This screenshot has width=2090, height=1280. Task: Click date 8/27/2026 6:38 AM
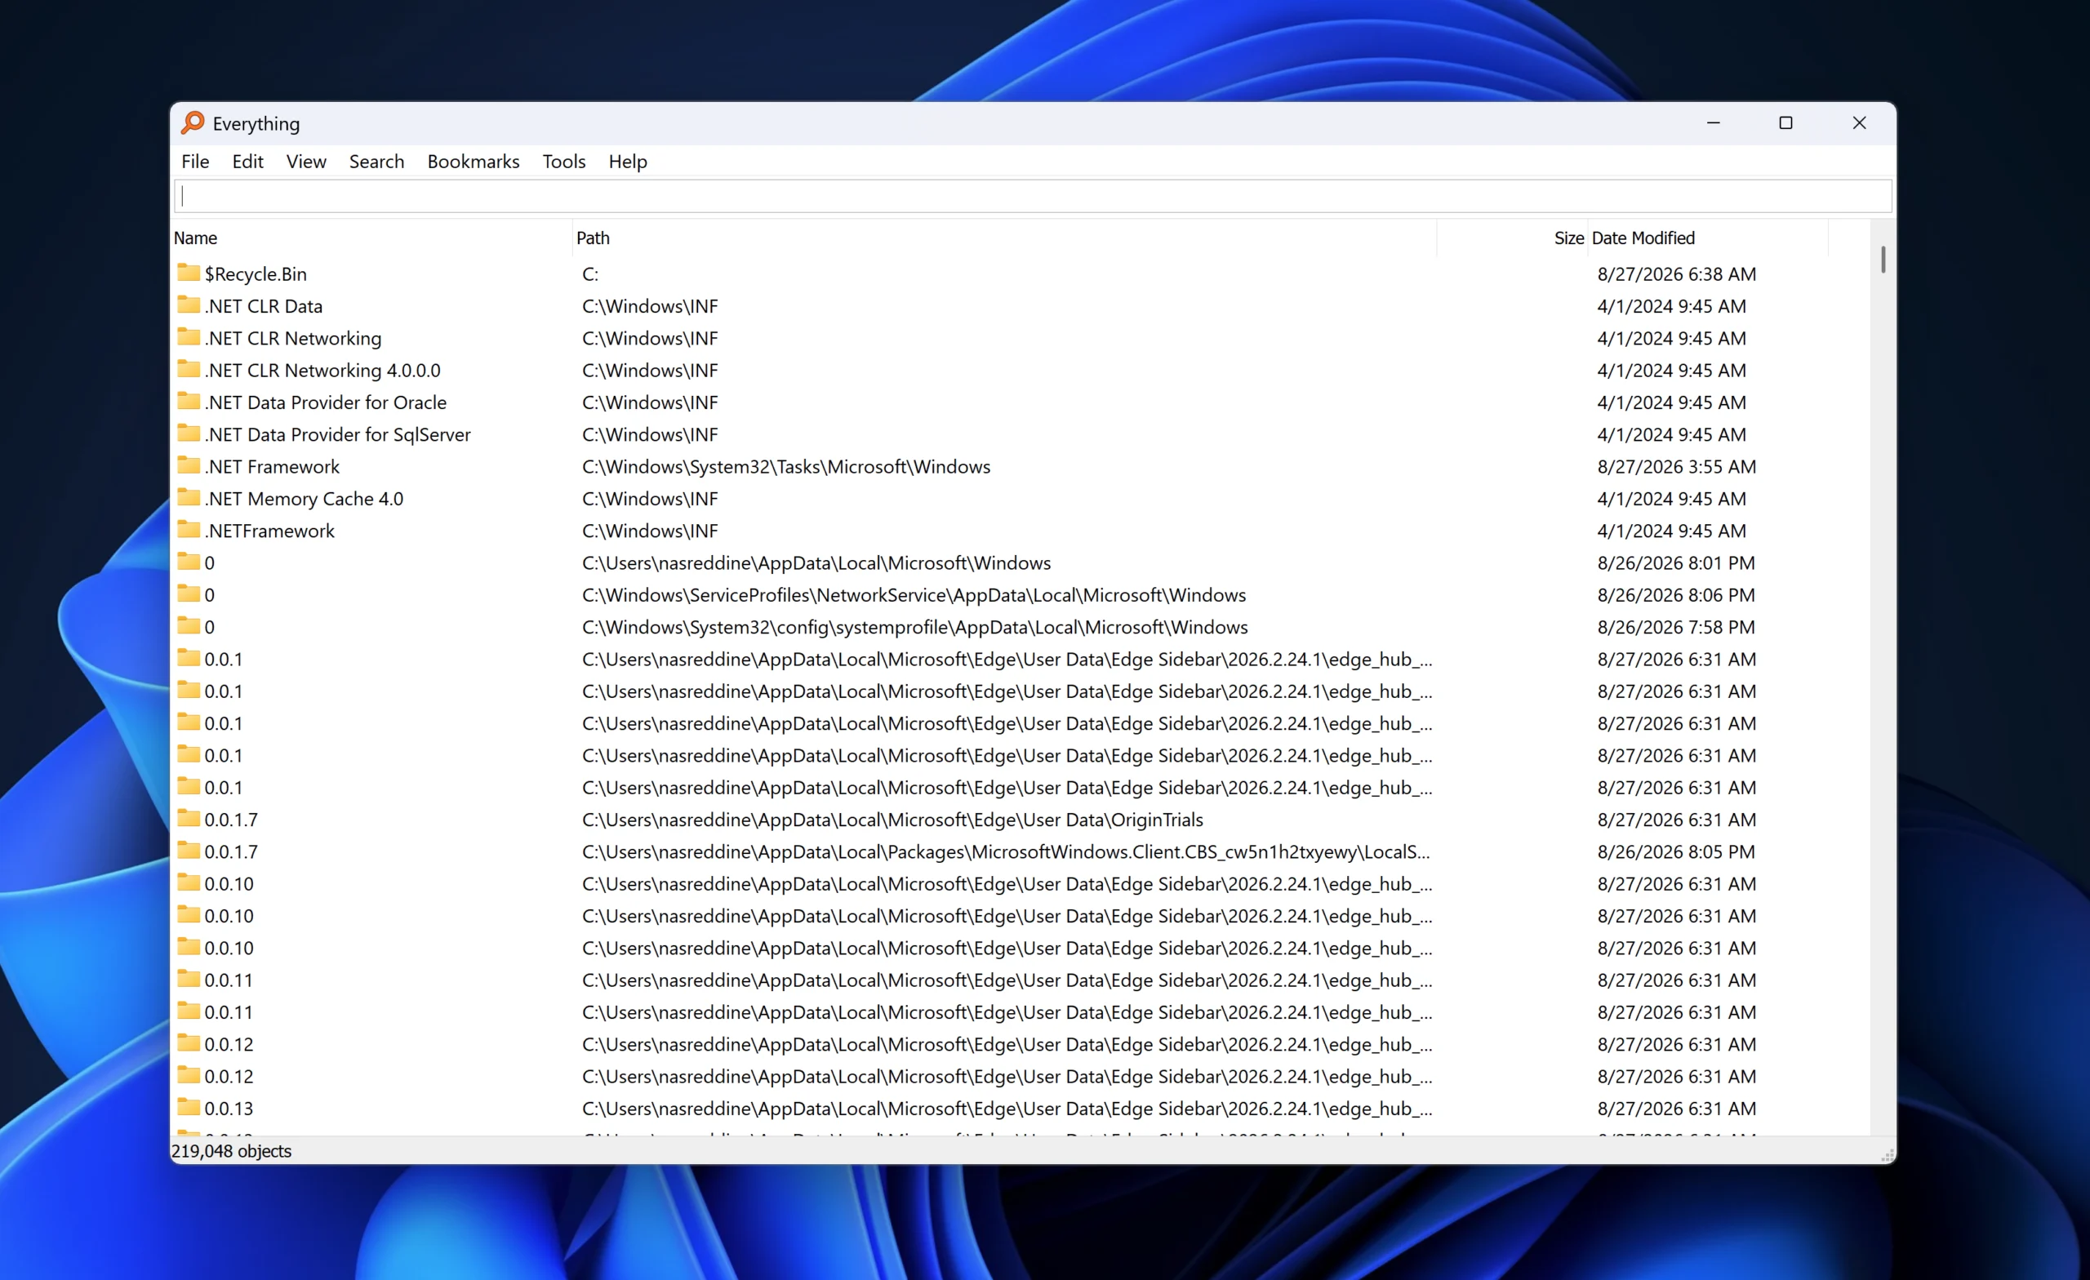[1676, 274]
